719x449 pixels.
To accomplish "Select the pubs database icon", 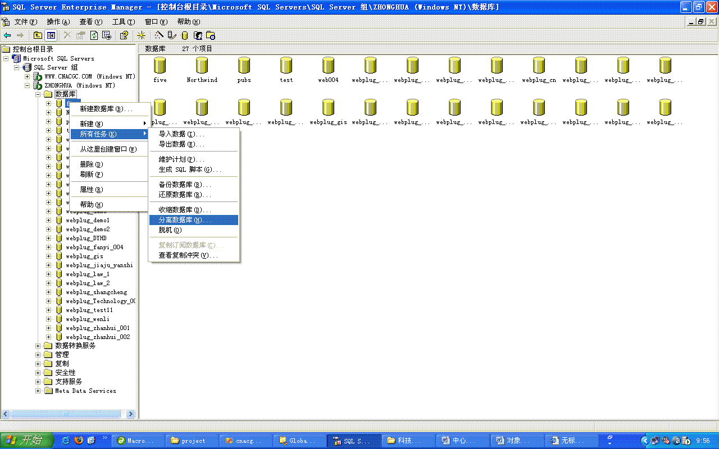I will pyautogui.click(x=244, y=66).
